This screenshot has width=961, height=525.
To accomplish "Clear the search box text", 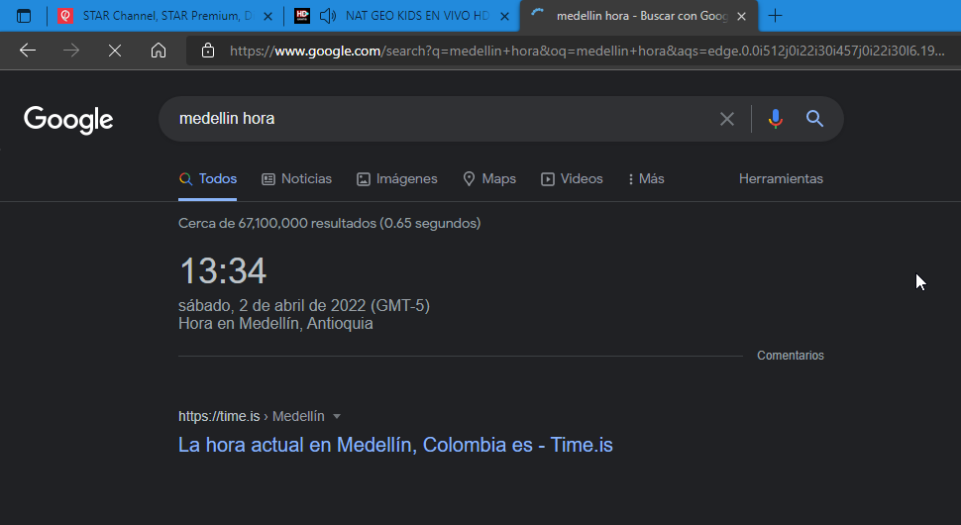I will (727, 119).
